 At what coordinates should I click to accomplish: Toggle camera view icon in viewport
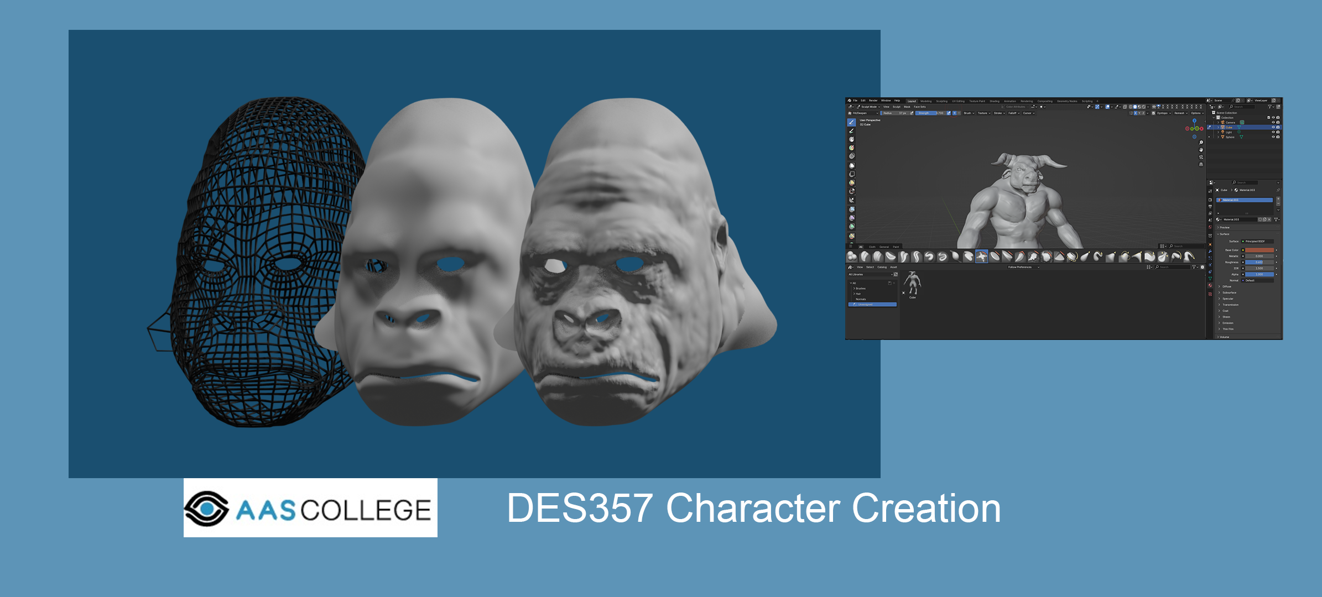pyautogui.click(x=1201, y=157)
